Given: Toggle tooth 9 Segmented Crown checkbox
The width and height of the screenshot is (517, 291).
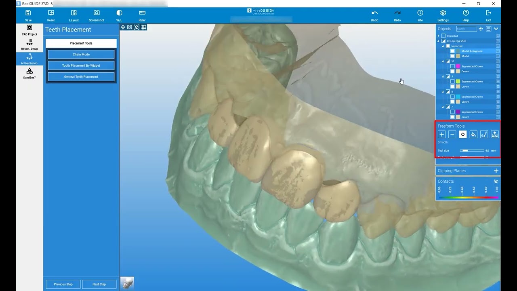Looking at the screenshot, I should tap(452, 82).
